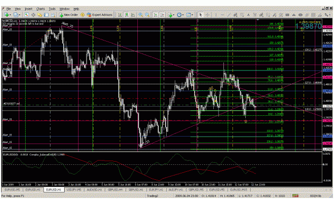Switch to the GBPUSD,M5 chart tab
The image size is (334, 199).
click(196, 189)
